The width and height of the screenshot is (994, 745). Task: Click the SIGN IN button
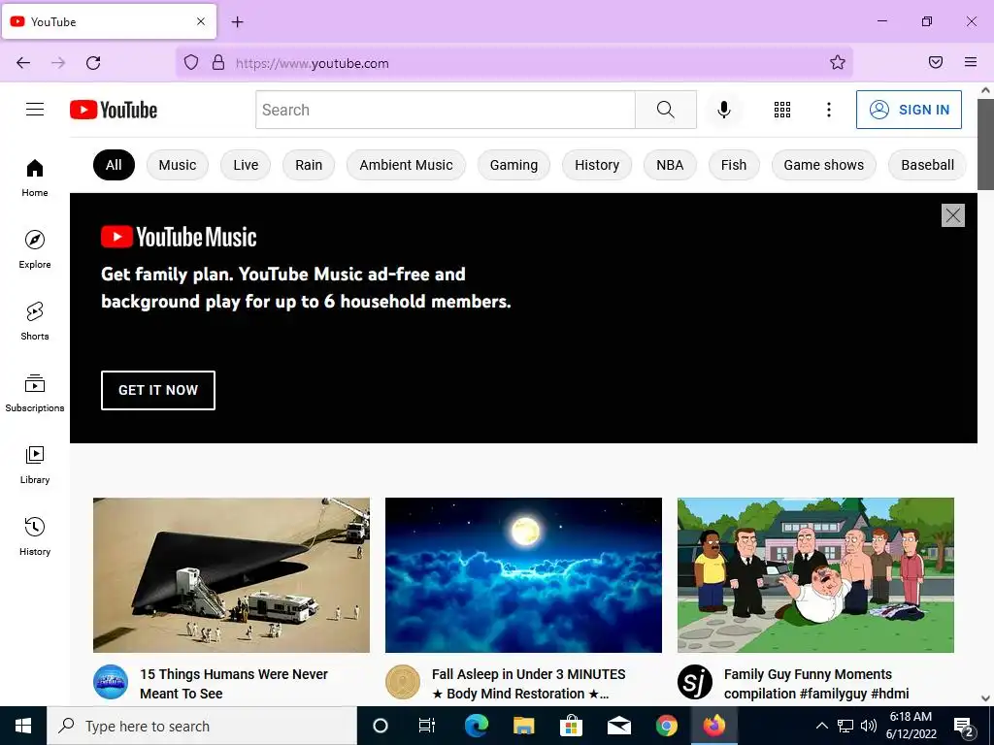click(x=909, y=110)
